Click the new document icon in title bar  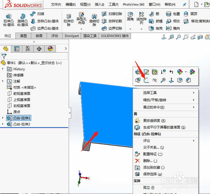click(196, 4)
